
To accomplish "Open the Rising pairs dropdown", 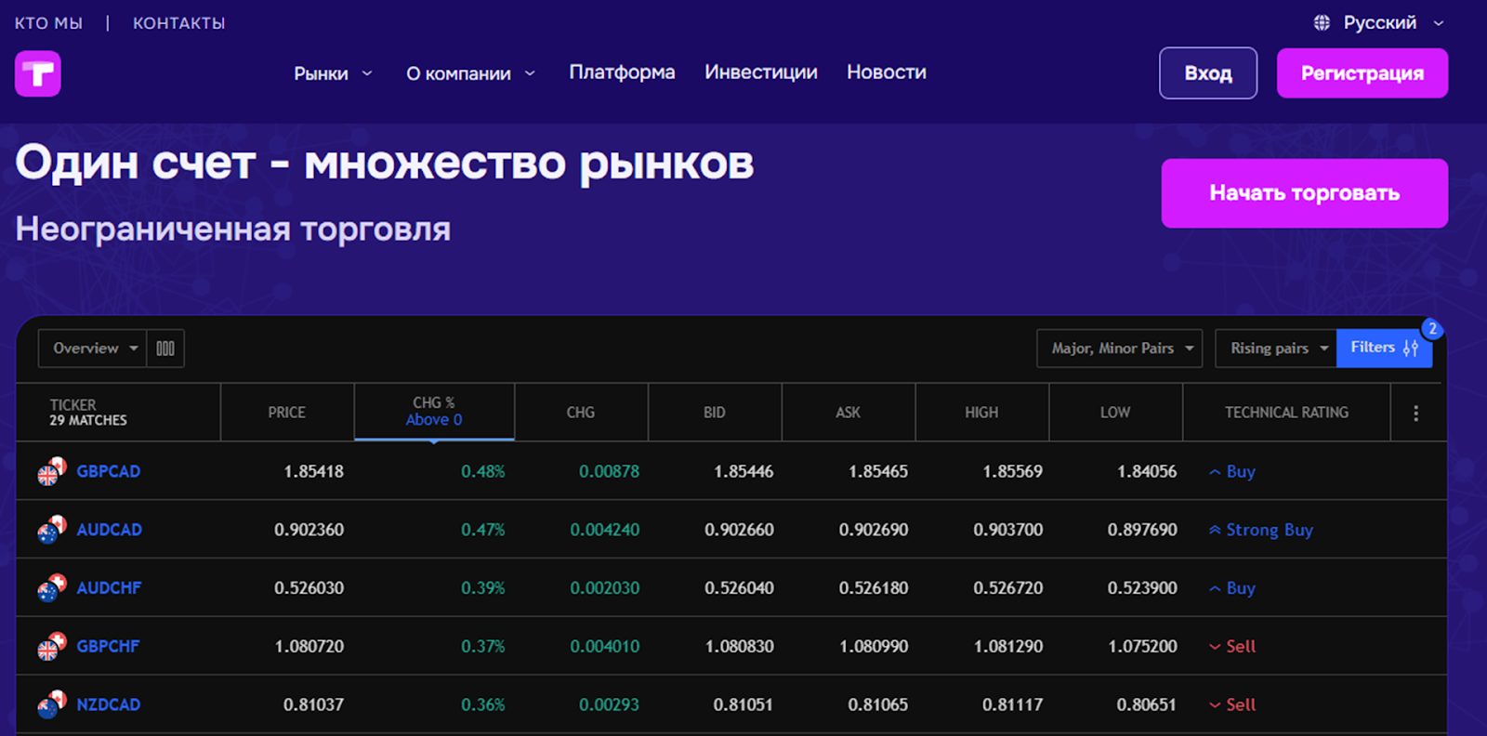I will click(1275, 348).
